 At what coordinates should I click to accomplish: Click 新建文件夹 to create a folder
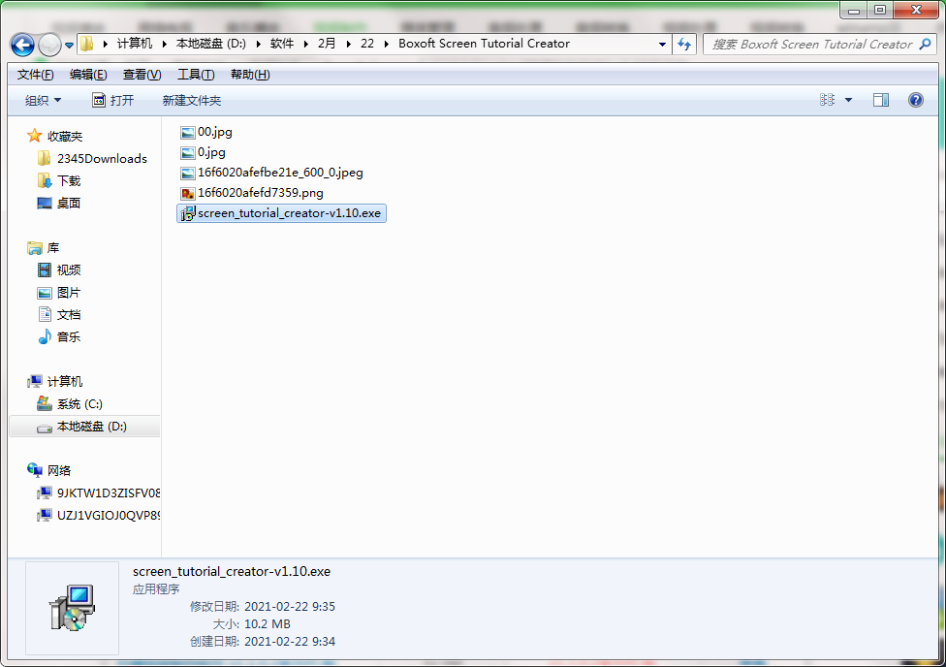click(192, 100)
